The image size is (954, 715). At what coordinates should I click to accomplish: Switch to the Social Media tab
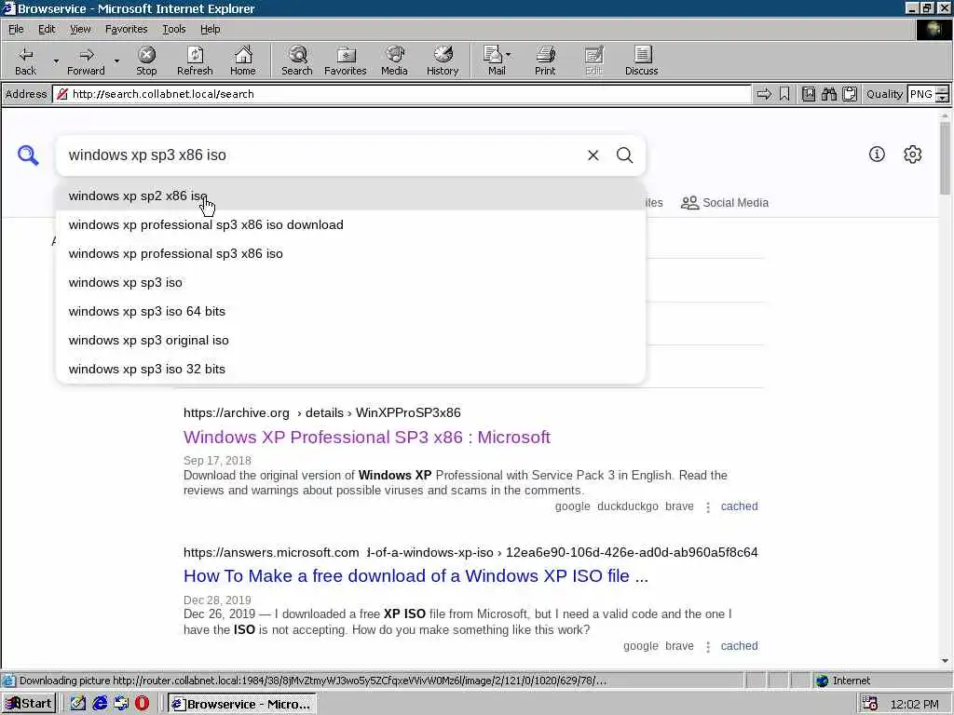click(725, 203)
